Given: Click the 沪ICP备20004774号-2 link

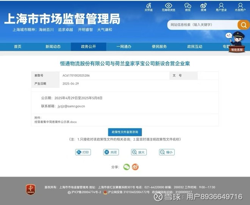Looking at the screenshot, I should point(86,192).
